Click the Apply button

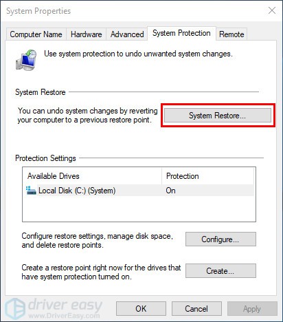coord(252,309)
